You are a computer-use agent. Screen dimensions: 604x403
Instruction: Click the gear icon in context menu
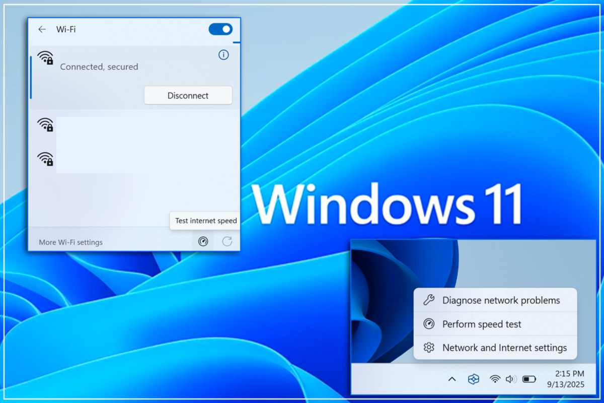429,348
